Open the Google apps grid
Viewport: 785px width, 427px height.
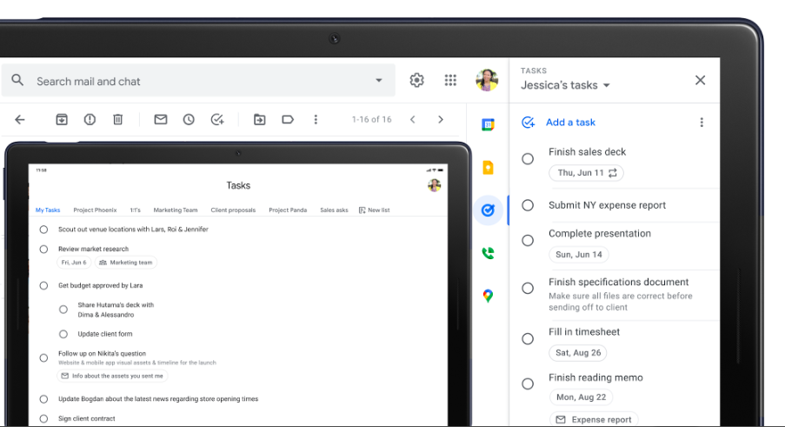tap(450, 80)
